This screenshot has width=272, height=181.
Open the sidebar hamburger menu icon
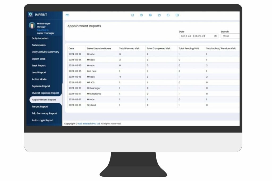coord(67,15)
